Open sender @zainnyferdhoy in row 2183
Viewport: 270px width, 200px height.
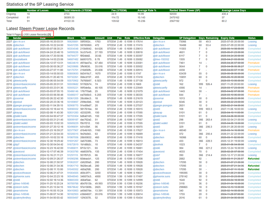click(x=22, y=198)
